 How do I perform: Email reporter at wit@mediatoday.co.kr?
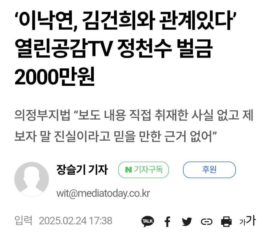click(103, 193)
